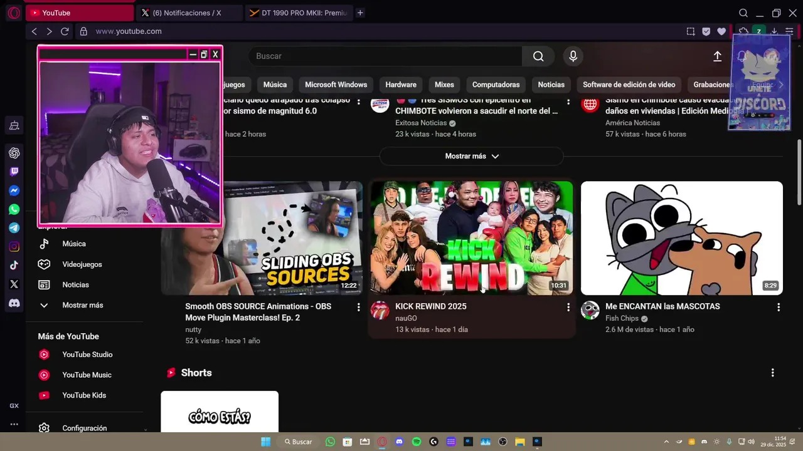
Task: Open Spotify from taskbar
Action: pos(417,442)
